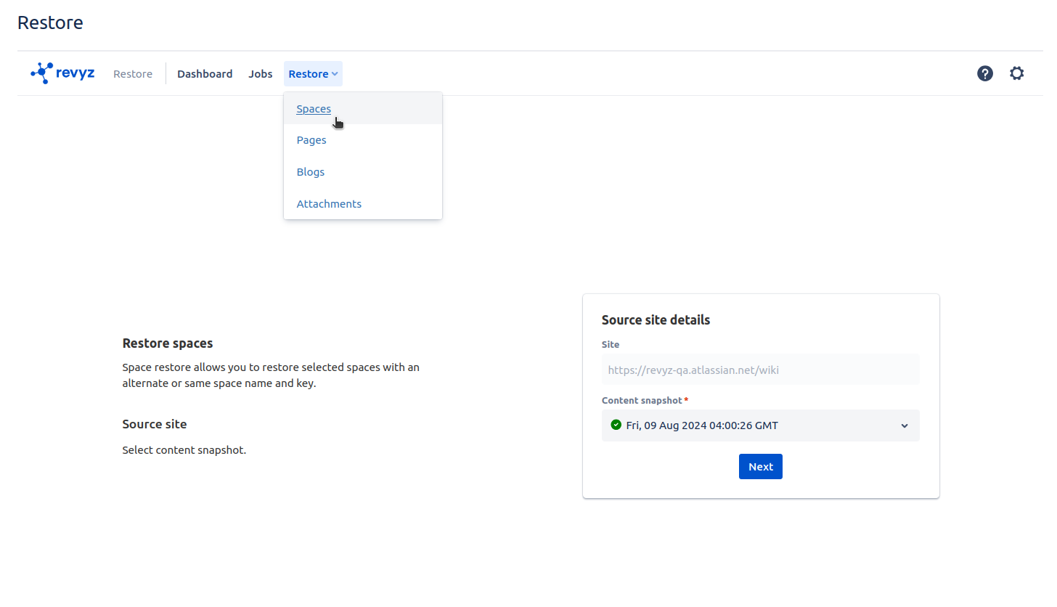
Task: Click the Site URL input field
Action: click(x=759, y=370)
